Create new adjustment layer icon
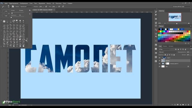The width and height of the screenshot is (192, 108). (180, 105)
